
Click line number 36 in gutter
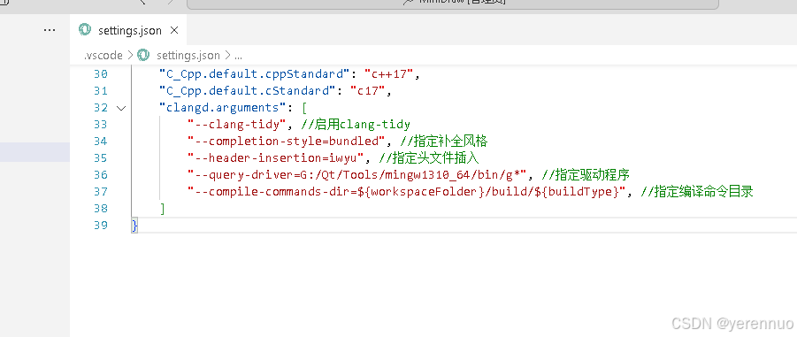tap(101, 175)
